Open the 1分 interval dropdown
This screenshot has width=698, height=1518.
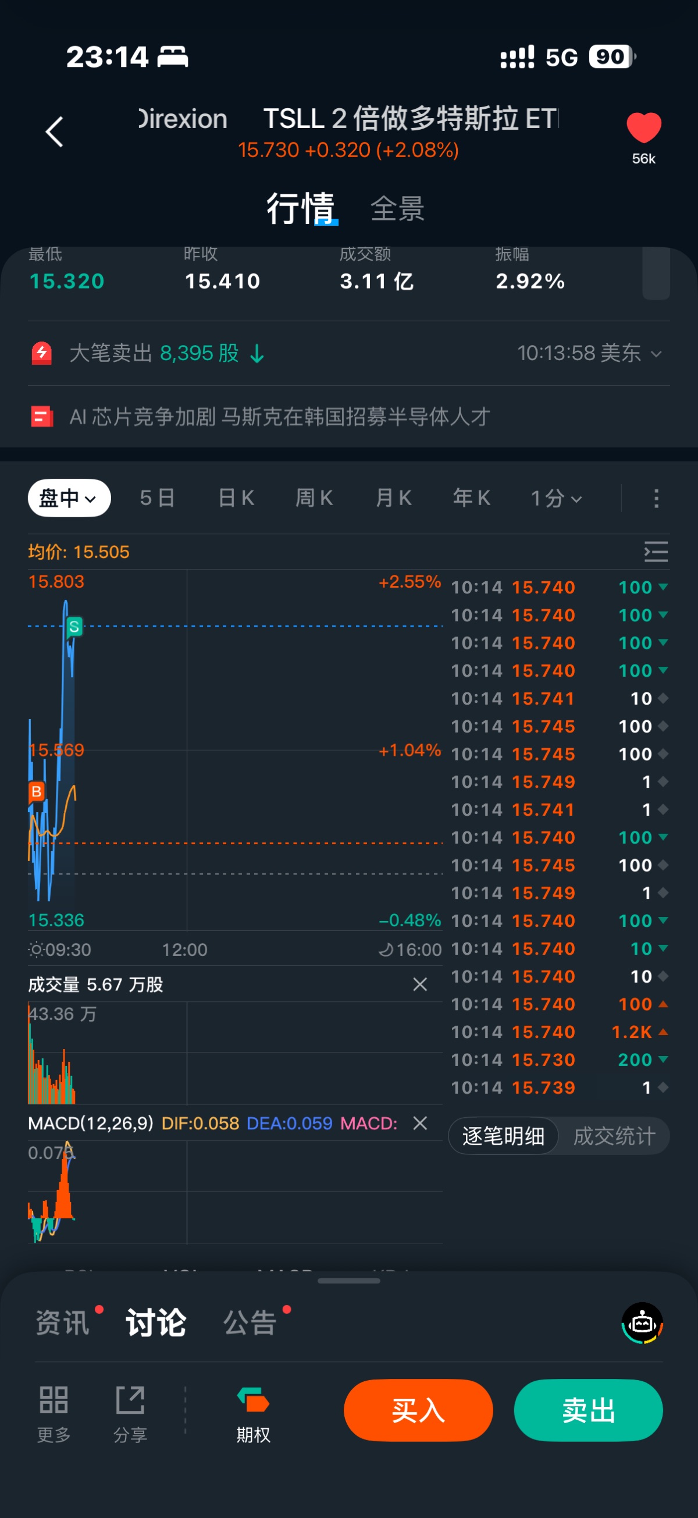tap(556, 498)
